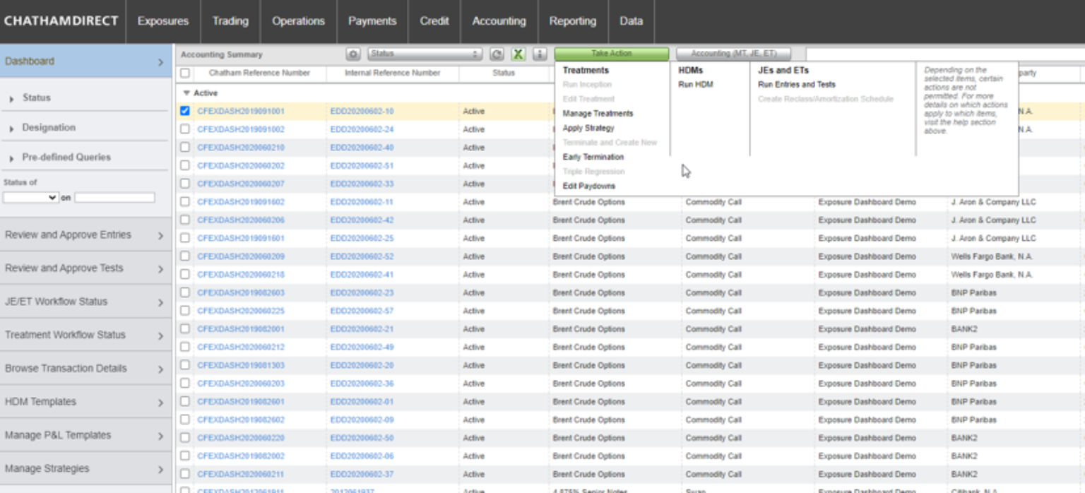Open the Accounting menu in top navigation

(499, 21)
